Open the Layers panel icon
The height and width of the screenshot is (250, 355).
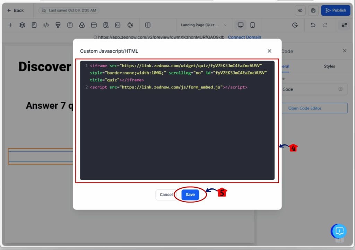22,25
